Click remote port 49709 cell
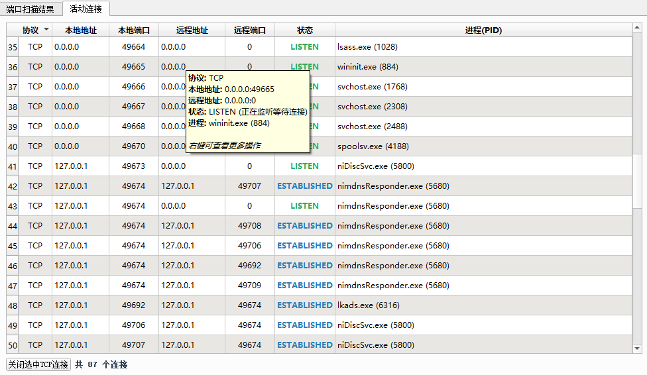Viewport: 647px width, 375px height. point(250,286)
